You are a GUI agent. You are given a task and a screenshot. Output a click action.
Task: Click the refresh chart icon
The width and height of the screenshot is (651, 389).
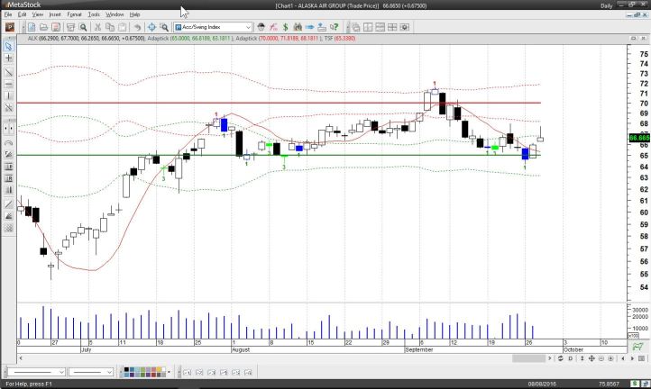pyautogui.click(x=560, y=358)
